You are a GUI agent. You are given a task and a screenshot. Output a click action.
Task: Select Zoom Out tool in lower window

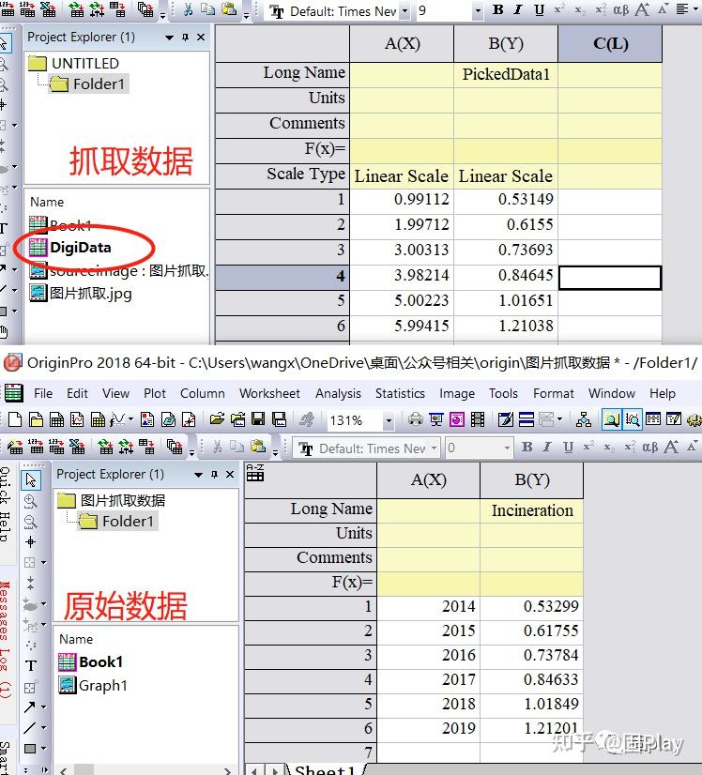[31, 522]
